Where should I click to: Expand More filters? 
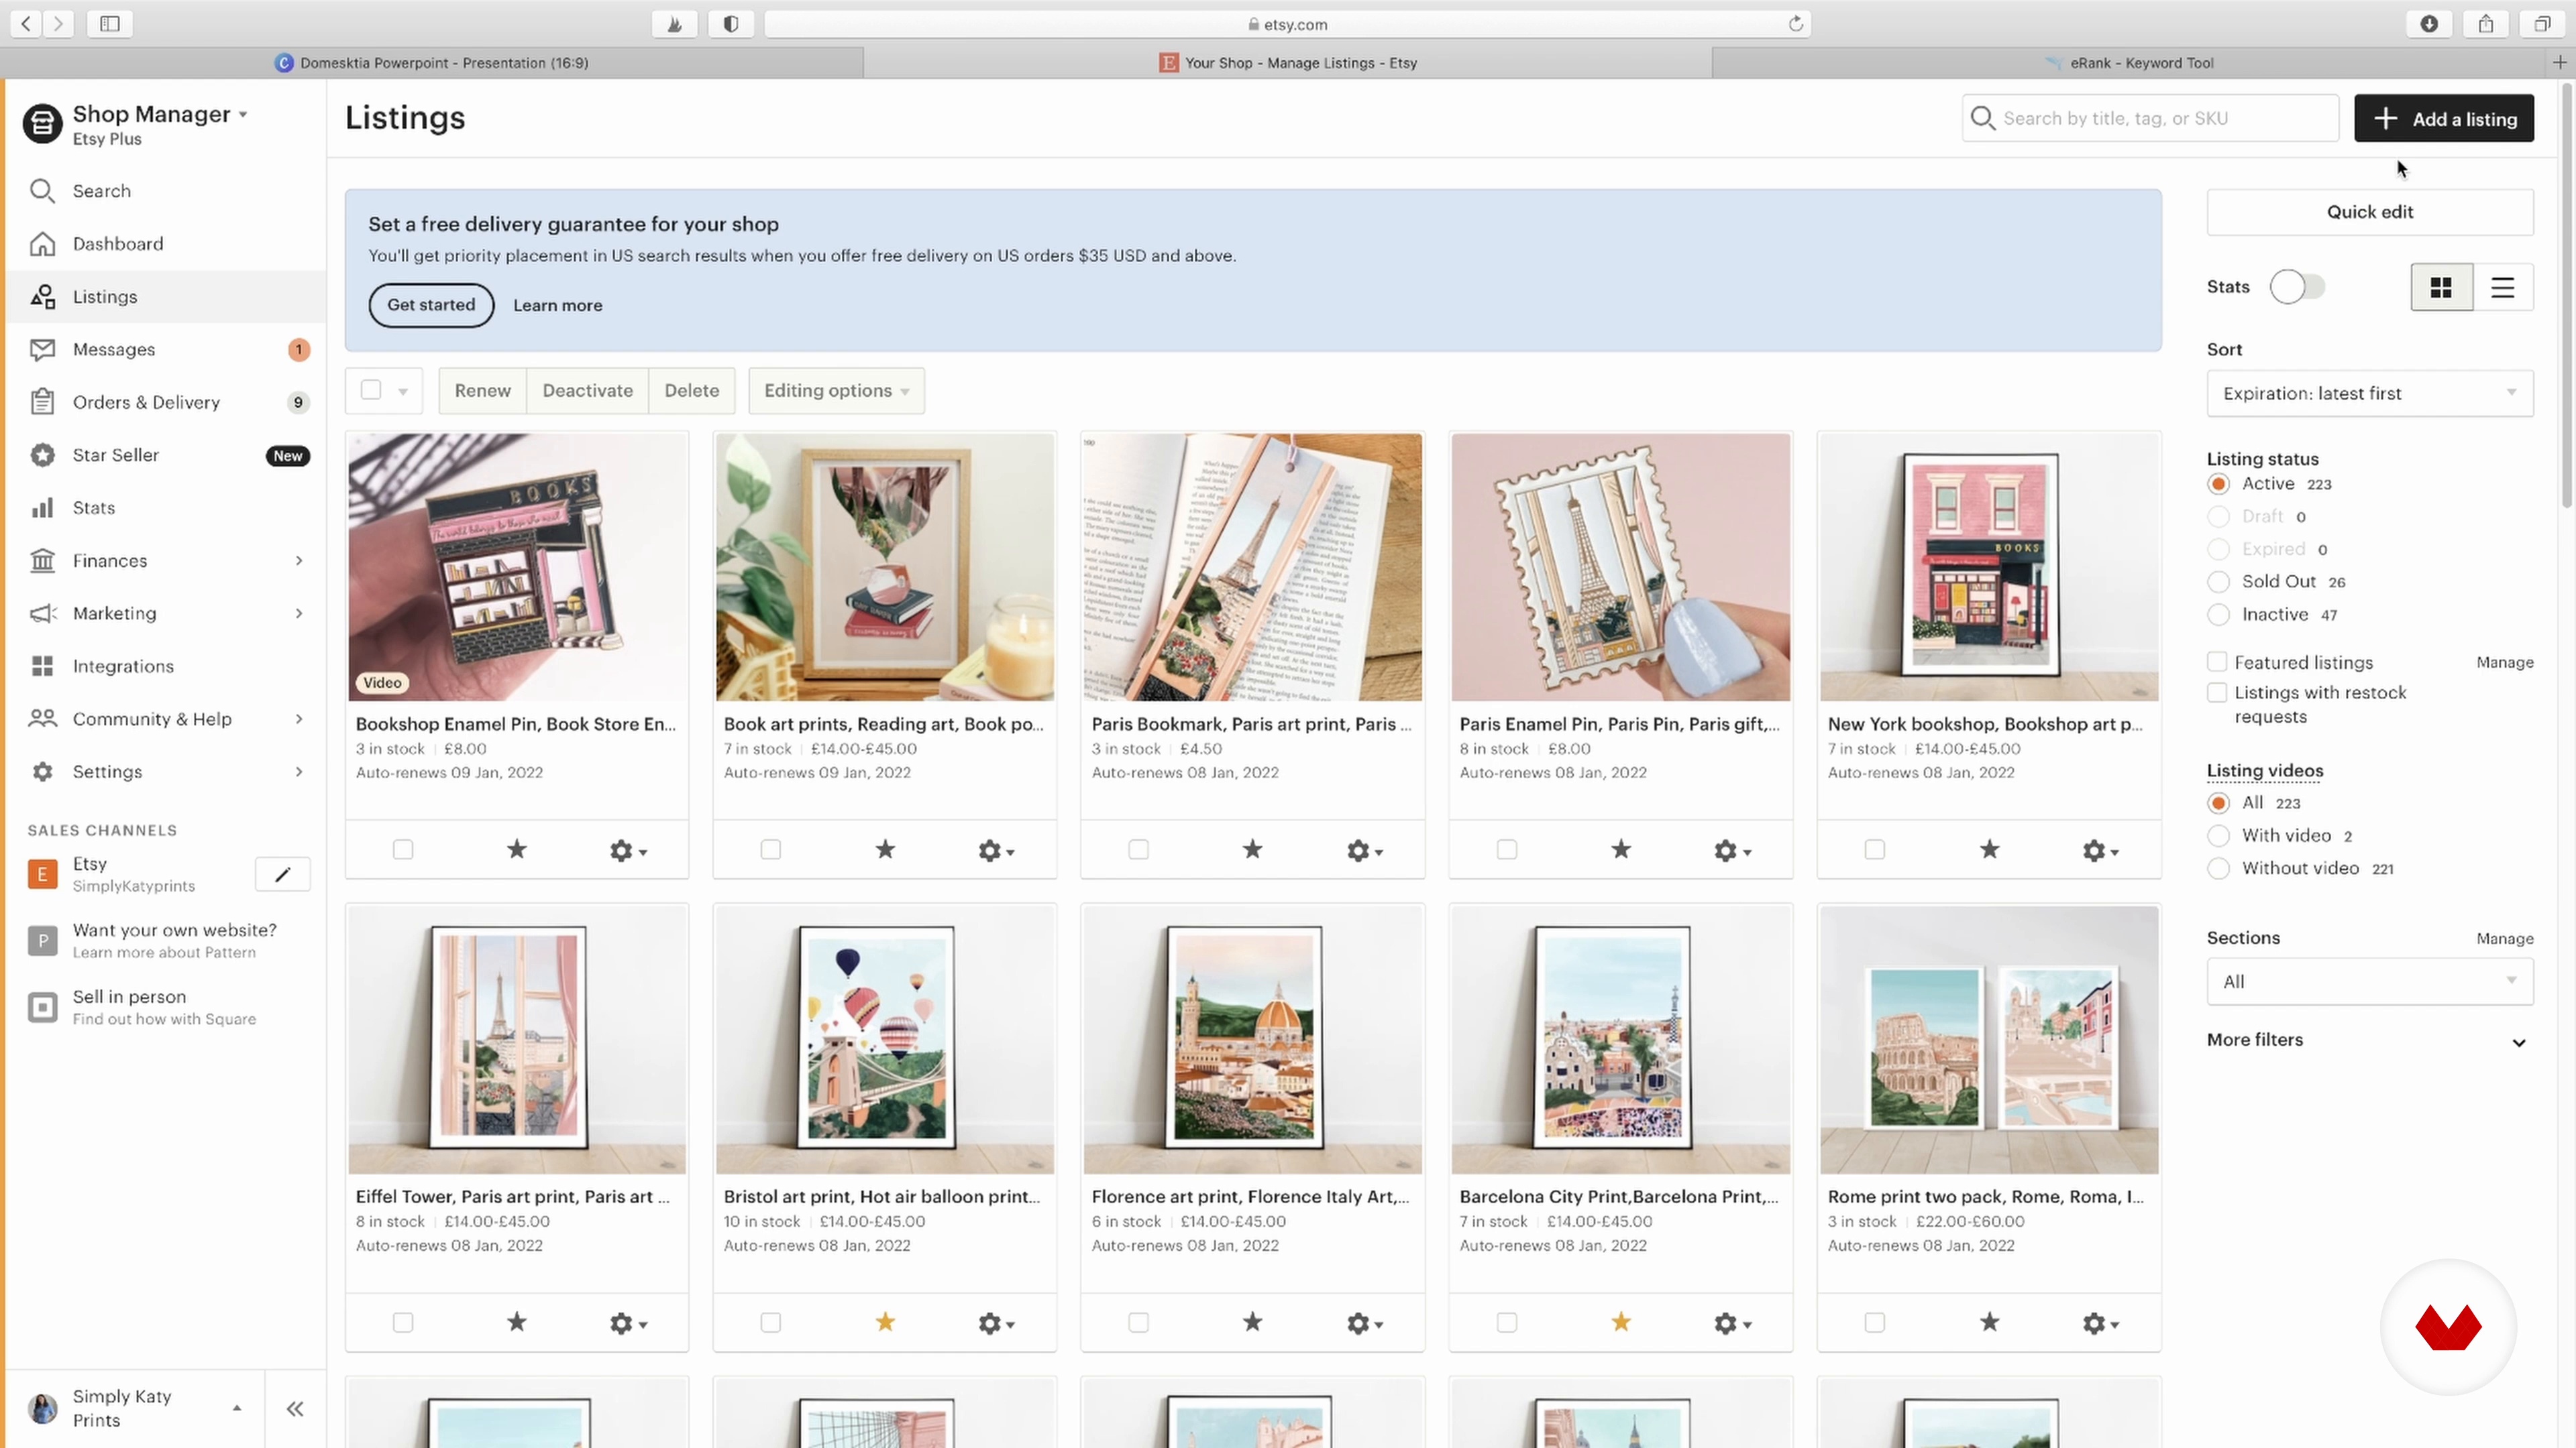pos(2369,1040)
